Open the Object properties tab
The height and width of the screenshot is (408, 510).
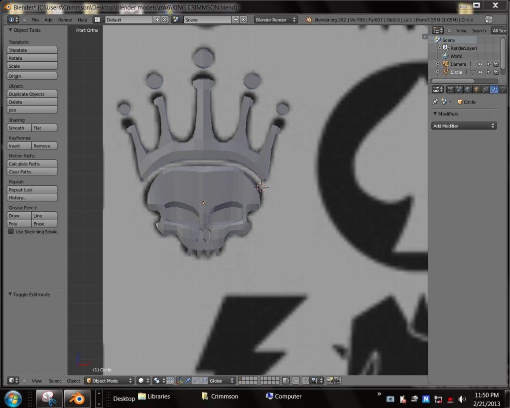[x=476, y=89]
